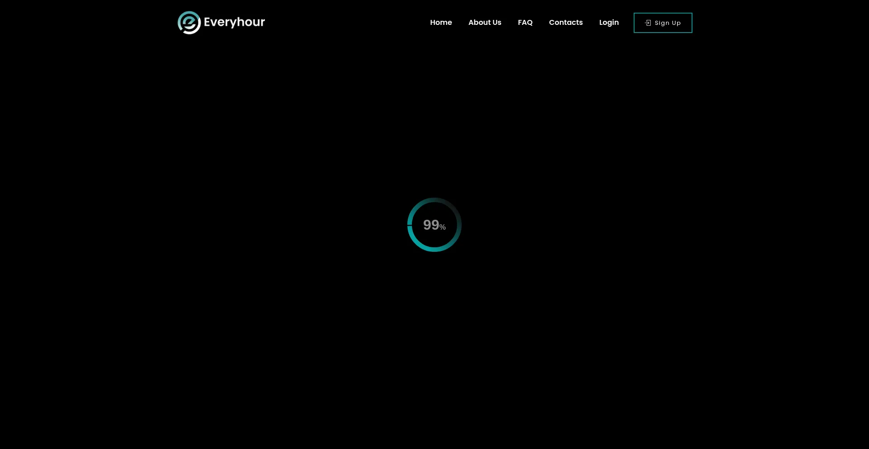Image resolution: width=869 pixels, height=449 pixels.
Task: Click the progress indicator showing 99%
Action: [434, 225]
